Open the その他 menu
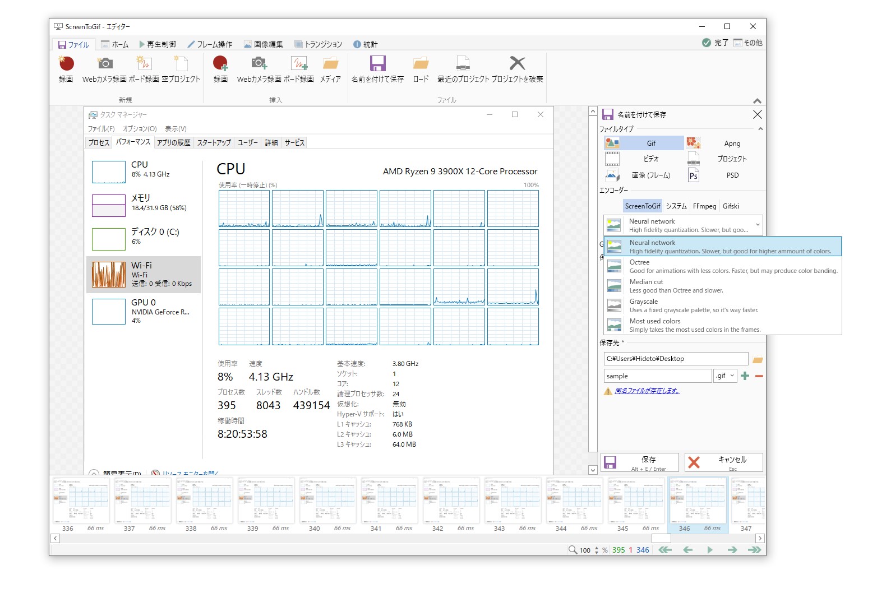This screenshot has height=593, width=877. tap(748, 43)
